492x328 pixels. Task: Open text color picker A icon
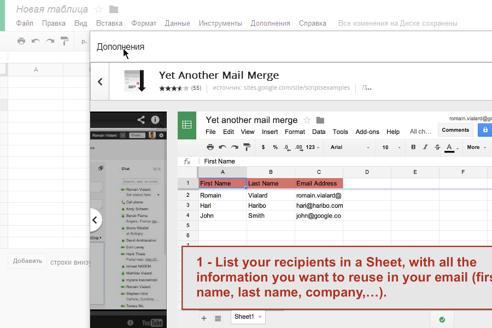pyautogui.click(x=450, y=148)
